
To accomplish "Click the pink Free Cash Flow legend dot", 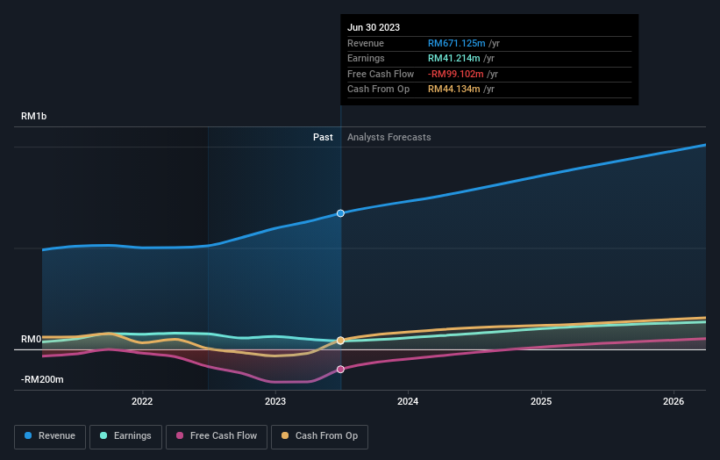I will click(x=180, y=435).
